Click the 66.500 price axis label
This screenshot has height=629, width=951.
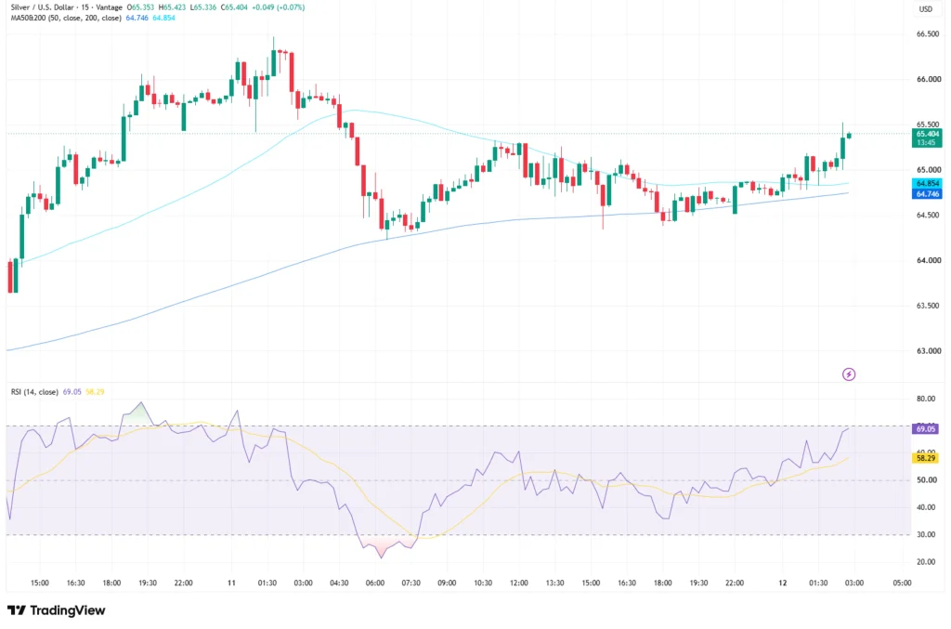[929, 34]
